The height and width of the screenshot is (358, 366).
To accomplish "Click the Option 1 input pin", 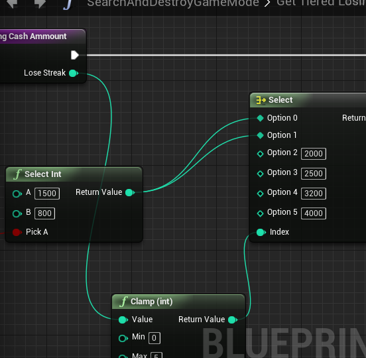I will click(260, 135).
